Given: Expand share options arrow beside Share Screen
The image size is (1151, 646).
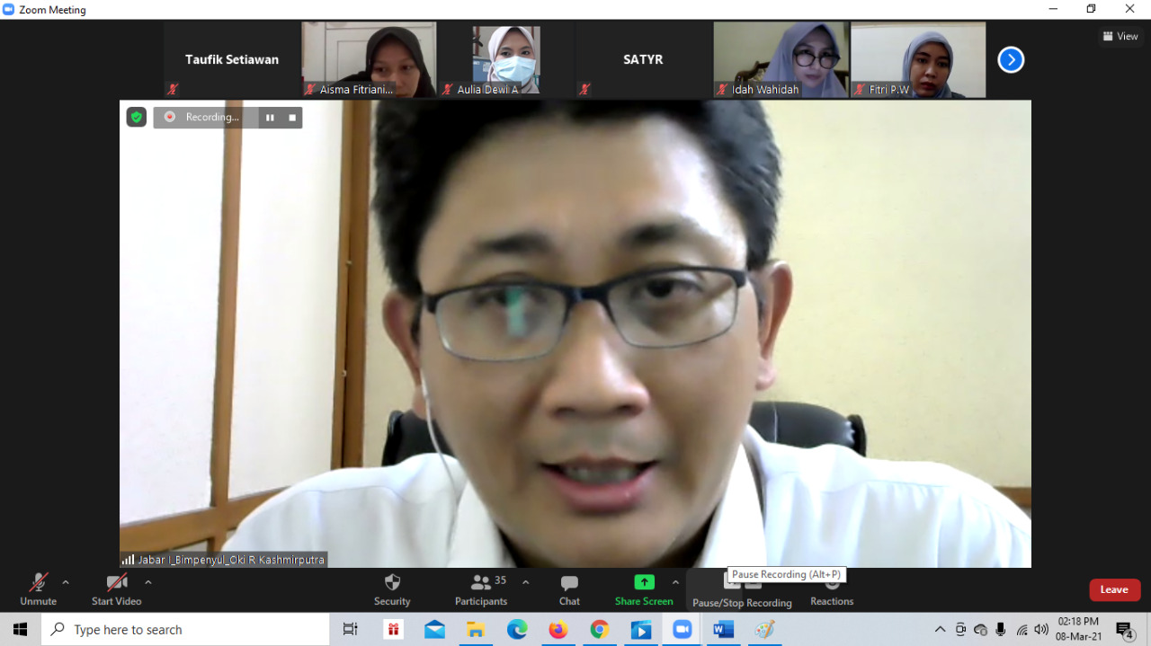Looking at the screenshot, I should (x=675, y=582).
